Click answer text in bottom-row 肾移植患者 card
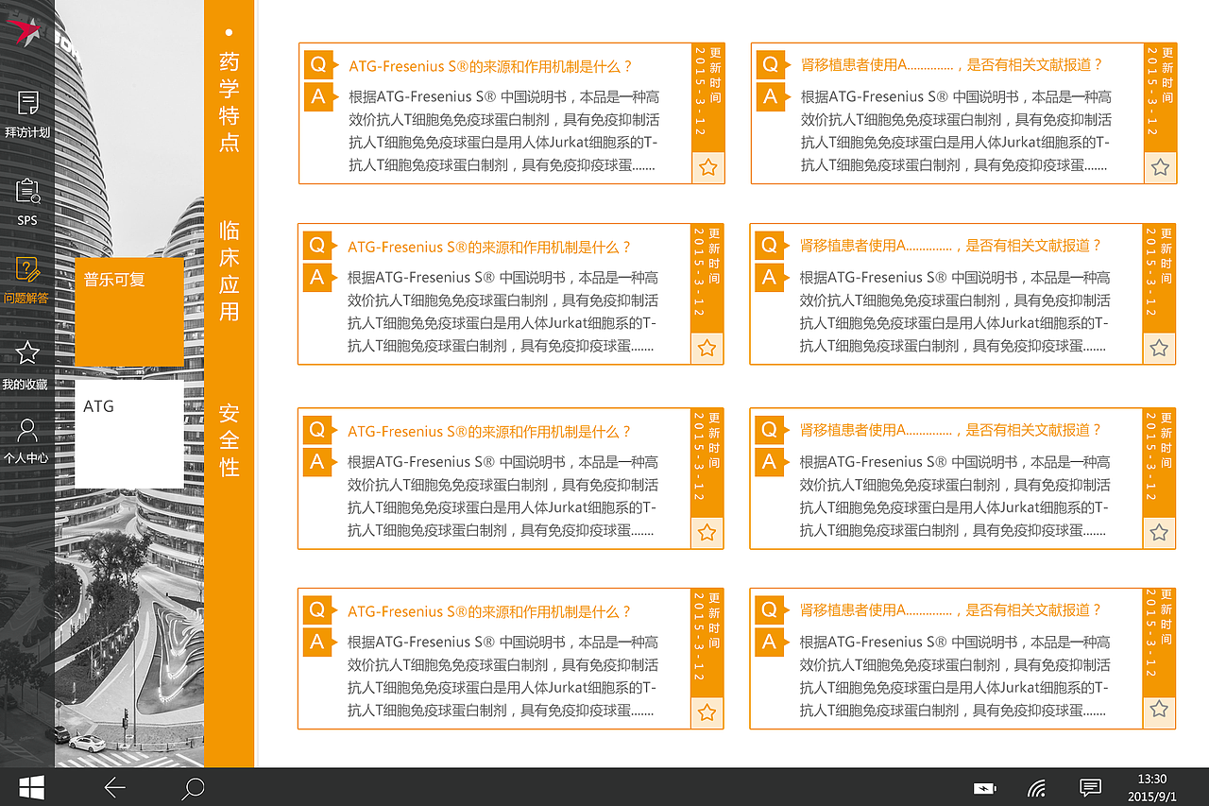This screenshot has height=806, width=1209. (x=956, y=676)
